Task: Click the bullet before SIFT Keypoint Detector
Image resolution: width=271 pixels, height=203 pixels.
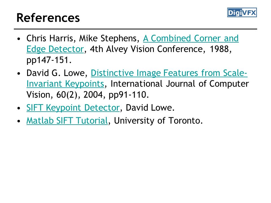Action: (x=19, y=108)
